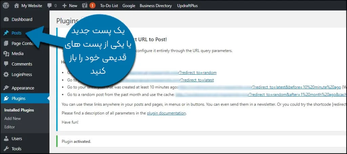The height and width of the screenshot is (154, 347).
Task: Follow the ?redirect_to=latest link
Action: (197, 80)
